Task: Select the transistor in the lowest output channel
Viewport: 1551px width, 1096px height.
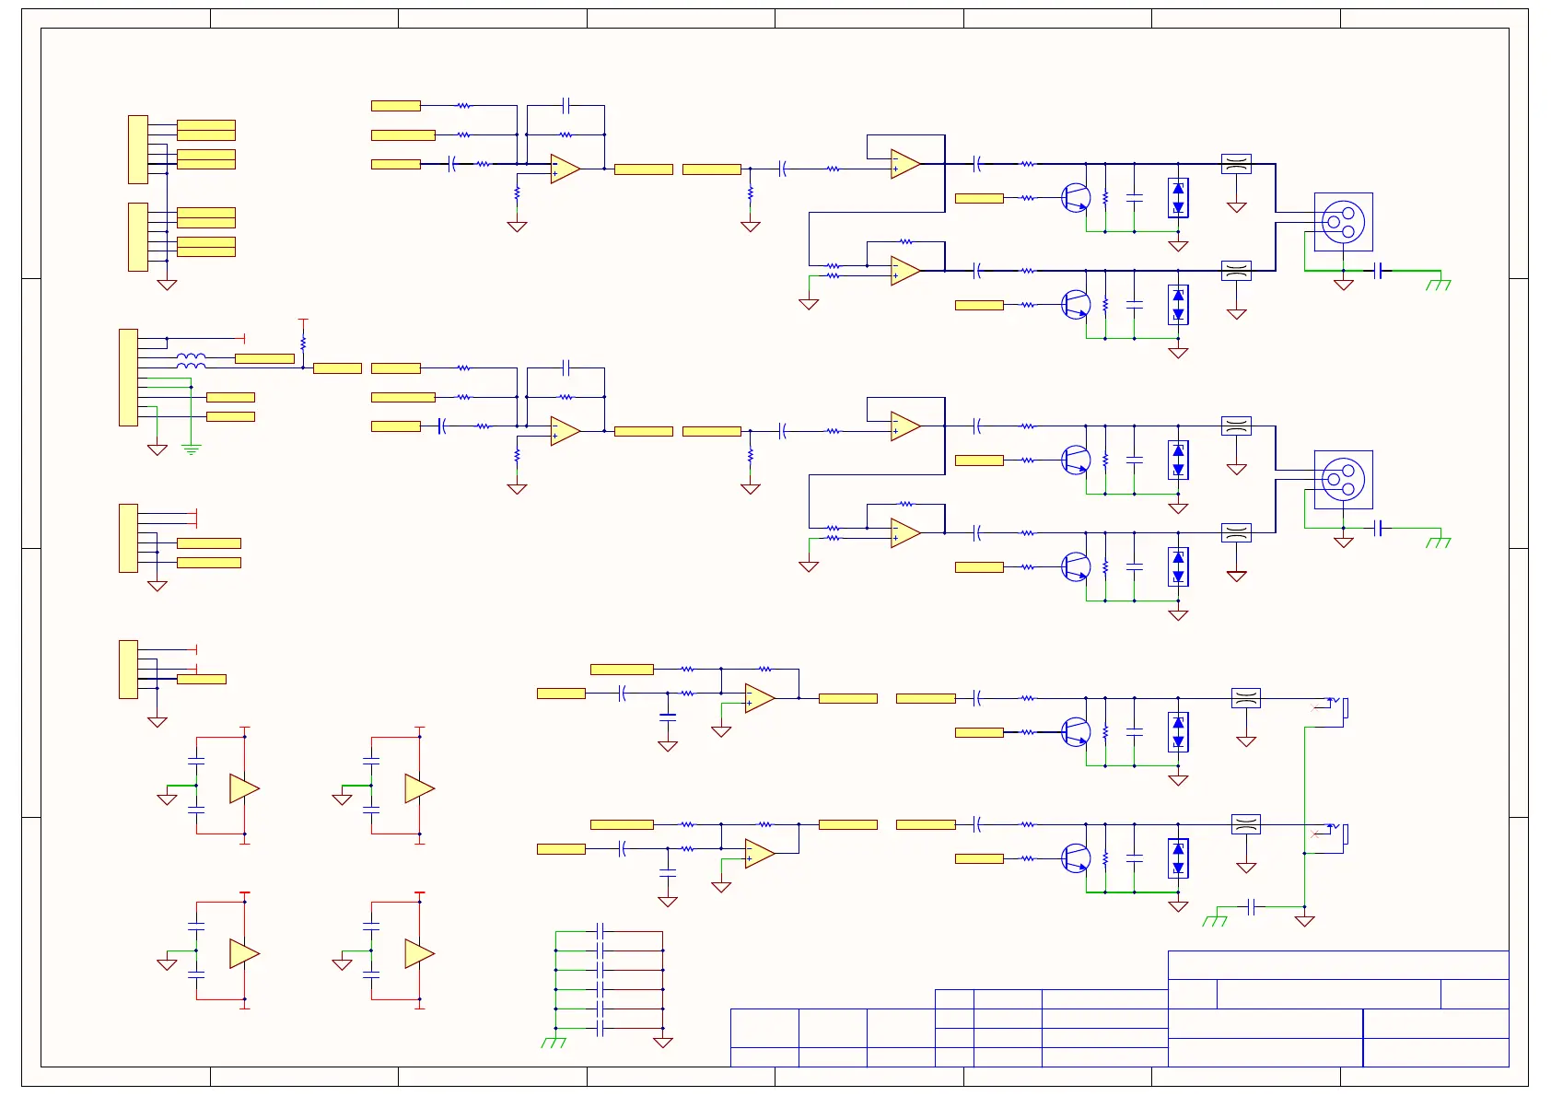Action: [1075, 858]
